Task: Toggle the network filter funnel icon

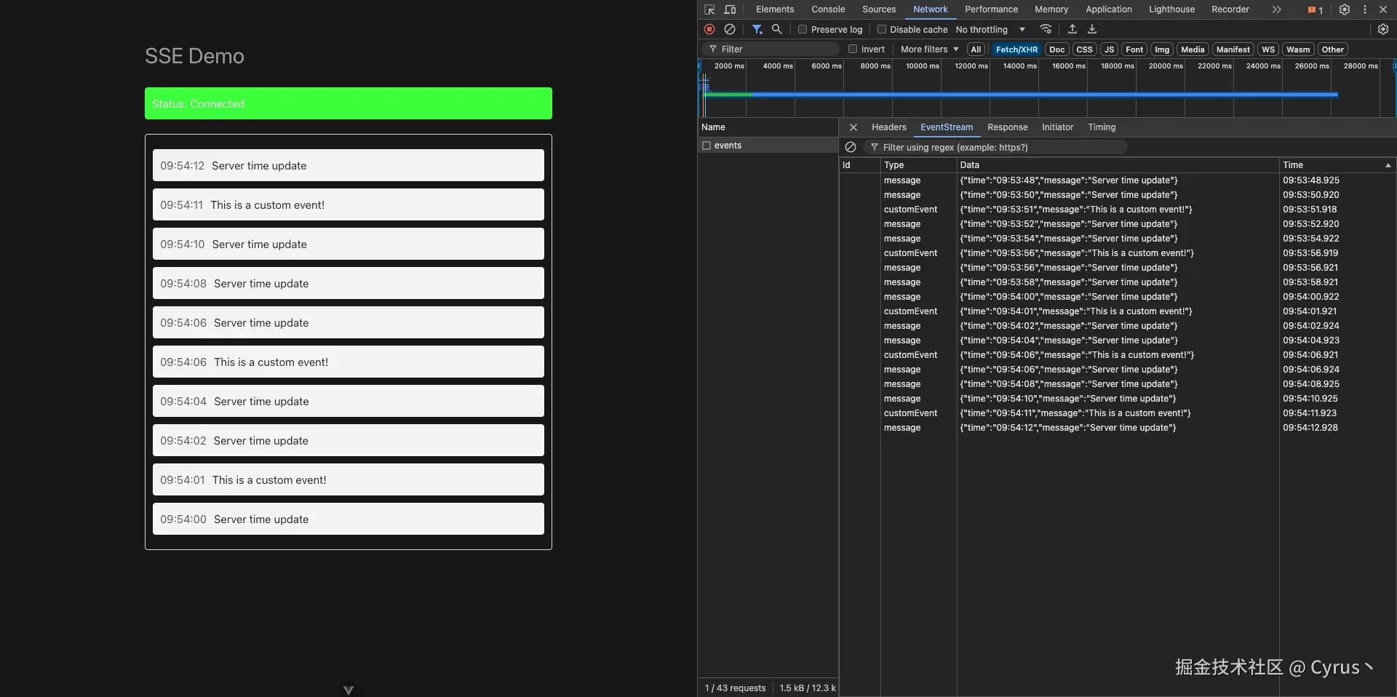Action: [757, 29]
